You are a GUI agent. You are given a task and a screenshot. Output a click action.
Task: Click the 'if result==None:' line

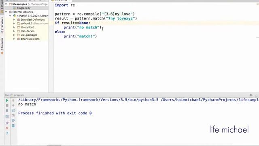click(72, 23)
